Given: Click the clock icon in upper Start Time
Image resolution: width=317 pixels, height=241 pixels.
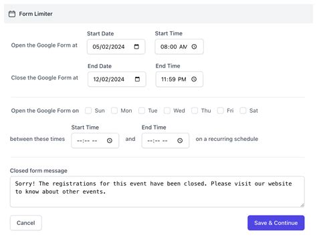Looking at the screenshot, I should pos(194,47).
